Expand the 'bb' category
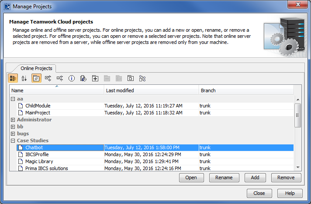This screenshot has width=311, height=204. (13, 127)
